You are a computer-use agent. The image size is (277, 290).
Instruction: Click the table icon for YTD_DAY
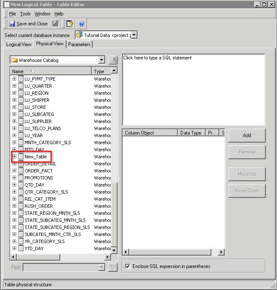coord(21,248)
